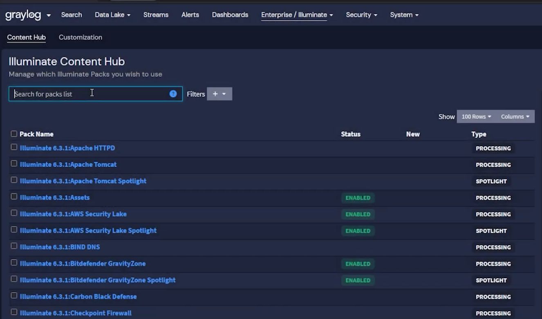This screenshot has height=319, width=542.
Task: Open Illuminate 6.3.1:BIND DNS pack
Action: [60, 247]
